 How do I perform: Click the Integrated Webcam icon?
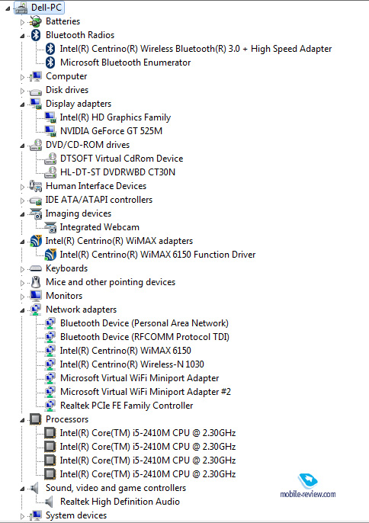(x=50, y=227)
